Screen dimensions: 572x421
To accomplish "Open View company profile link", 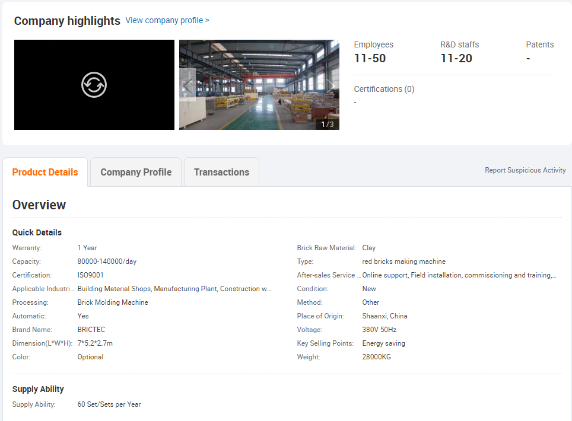I will (x=167, y=20).
